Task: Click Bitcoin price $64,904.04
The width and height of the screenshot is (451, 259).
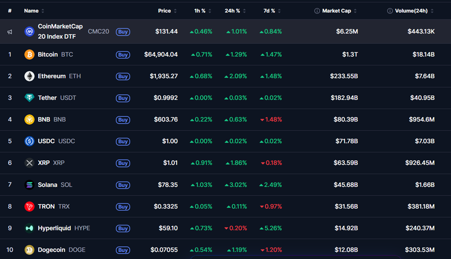Action: point(161,54)
